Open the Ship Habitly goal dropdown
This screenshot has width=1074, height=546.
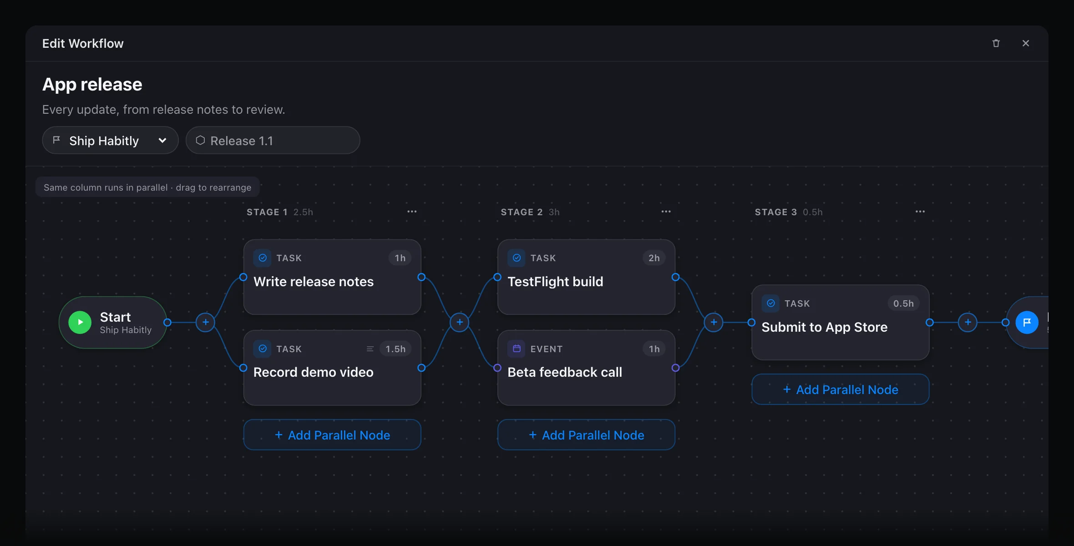[110, 141]
